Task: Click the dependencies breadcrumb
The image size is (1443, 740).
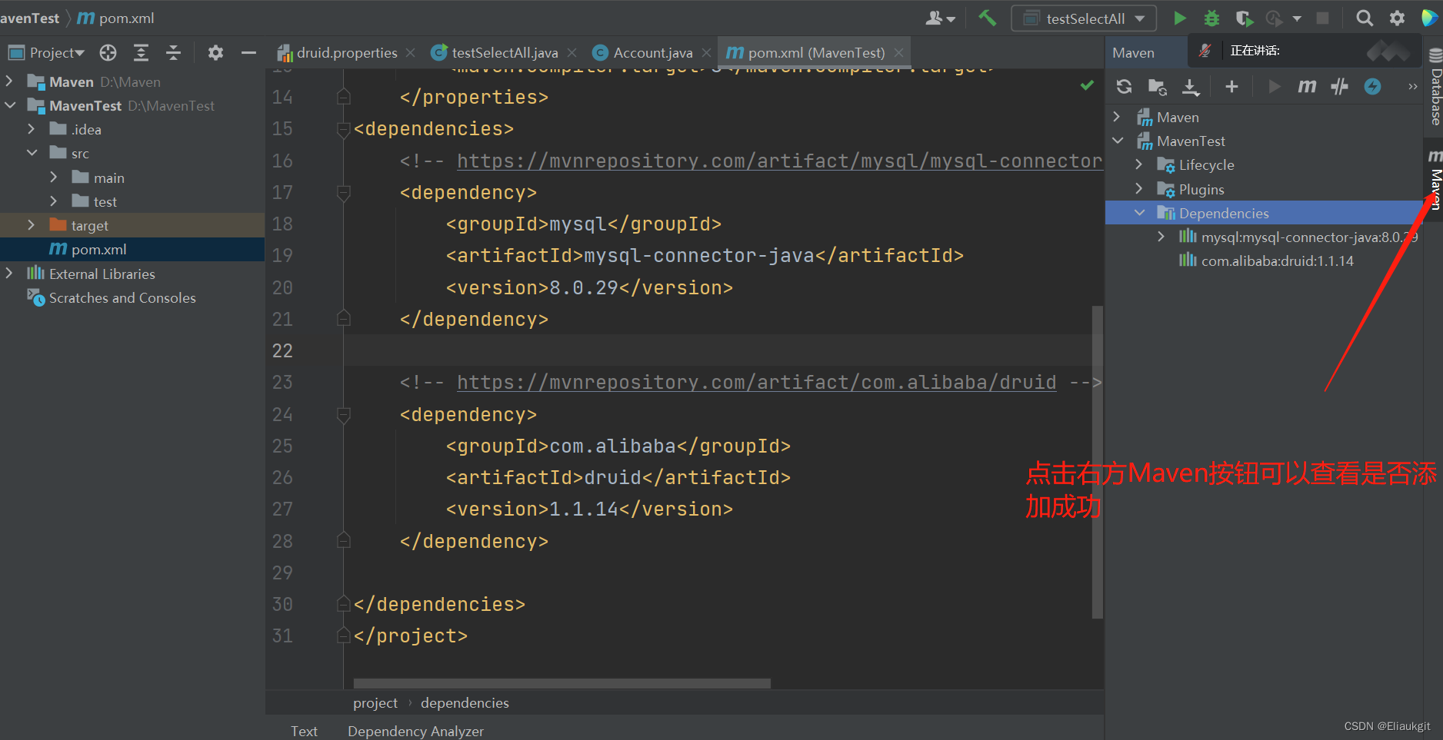Action: [465, 702]
